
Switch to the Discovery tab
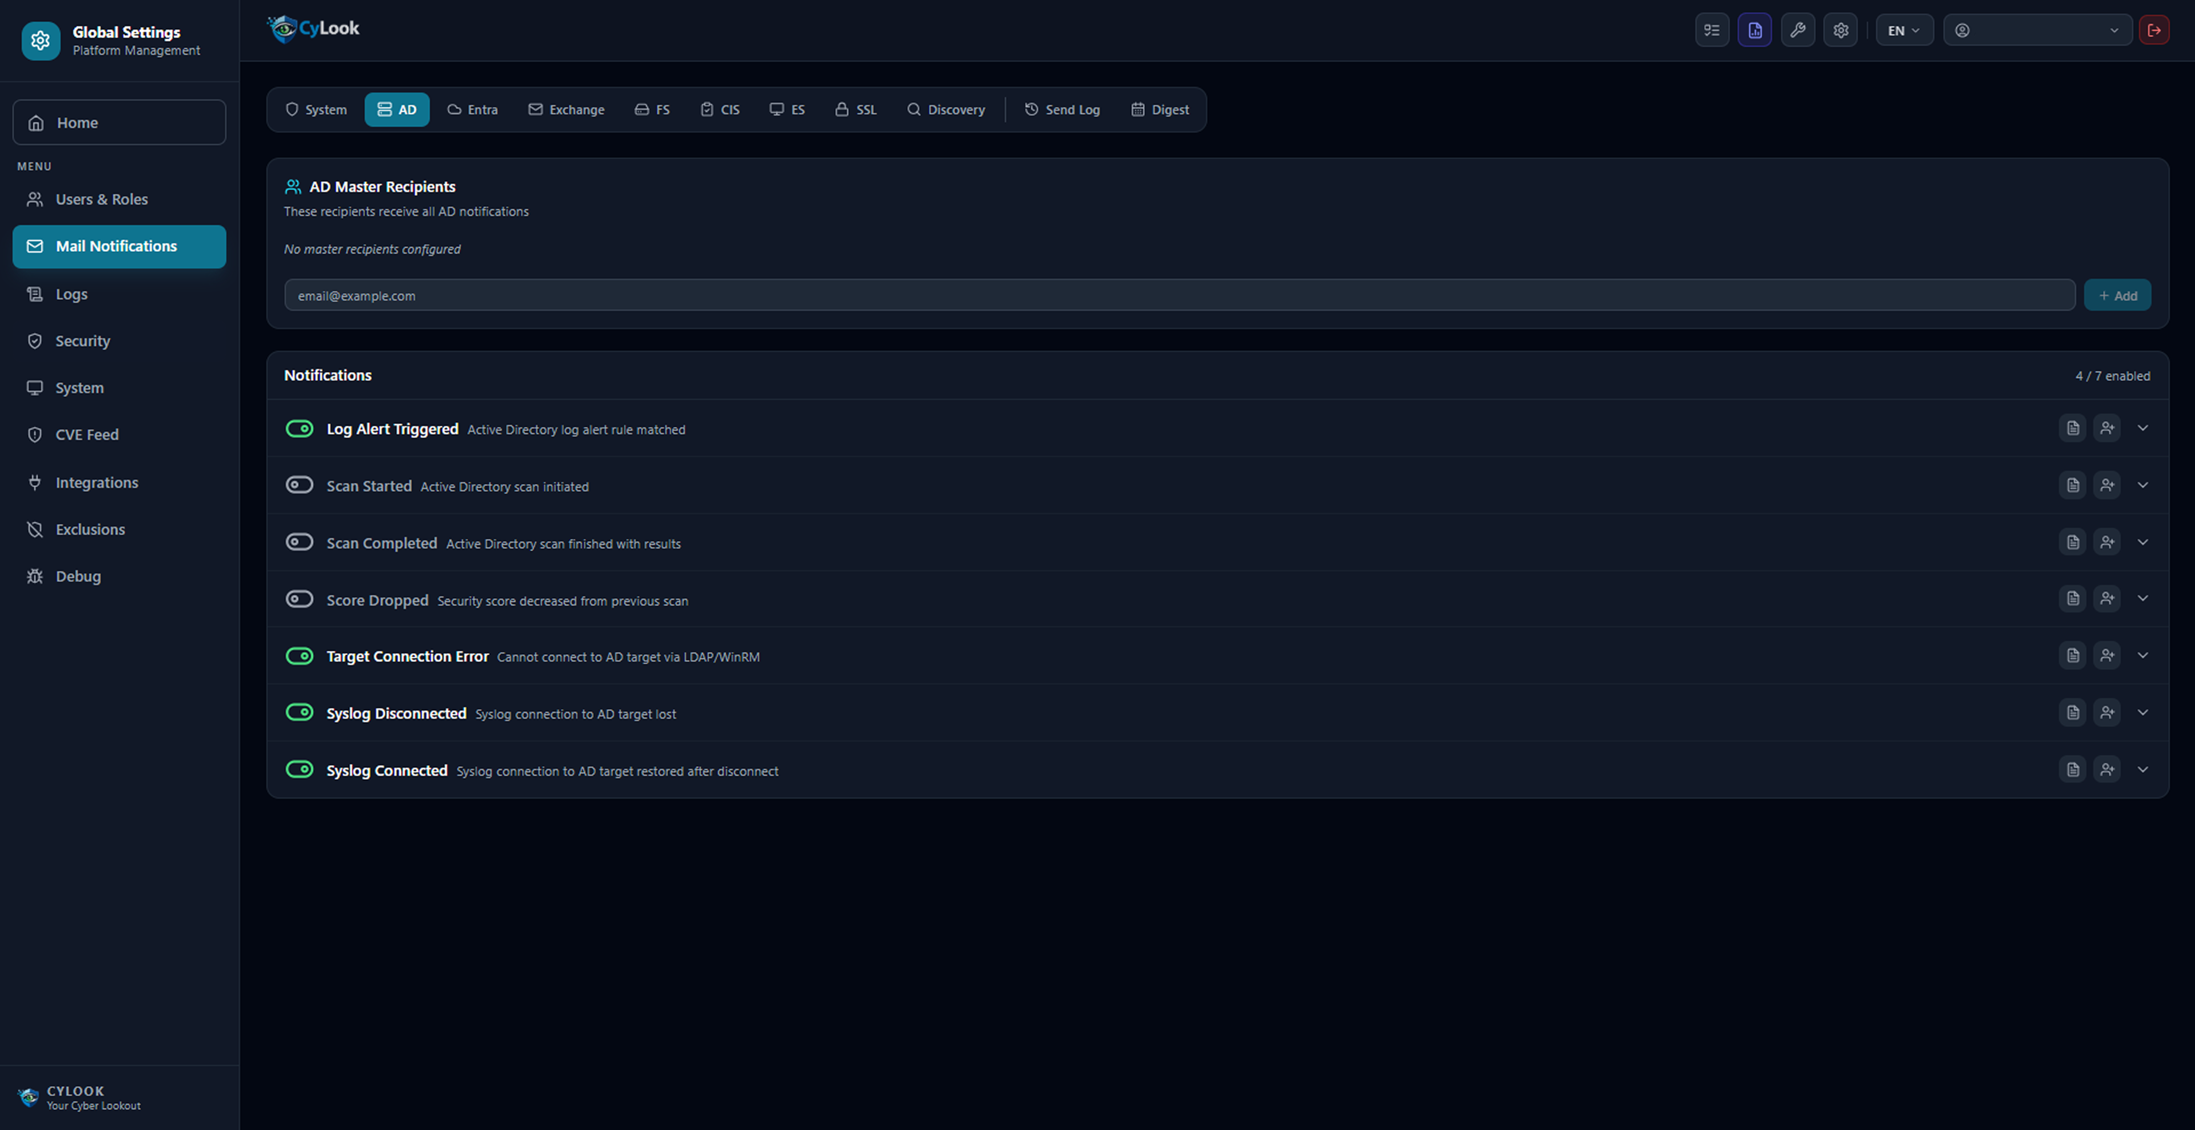[x=946, y=110]
